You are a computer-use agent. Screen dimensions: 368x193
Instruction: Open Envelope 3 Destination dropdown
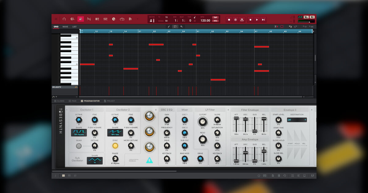coord(297,120)
